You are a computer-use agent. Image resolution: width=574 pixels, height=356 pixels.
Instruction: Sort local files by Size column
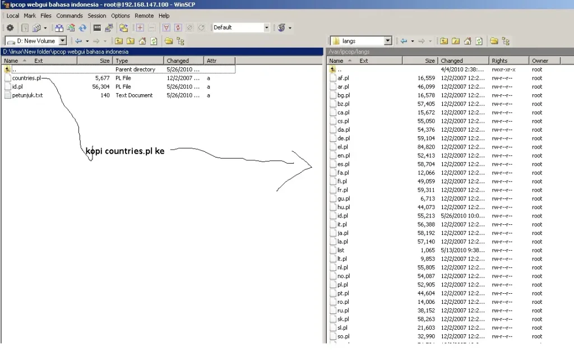coord(95,61)
